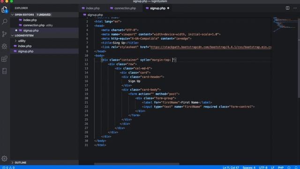300x169 pixels.
Task: Open the notifications bell in status bar
Action: pyautogui.click(x=296, y=168)
